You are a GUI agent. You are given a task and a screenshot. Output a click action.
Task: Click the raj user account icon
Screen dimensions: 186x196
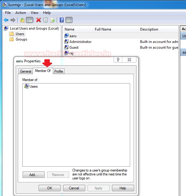66,53
